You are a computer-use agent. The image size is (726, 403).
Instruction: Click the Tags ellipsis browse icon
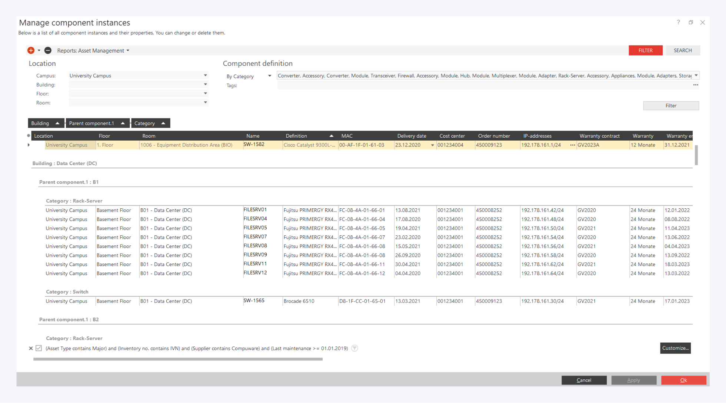click(x=696, y=85)
